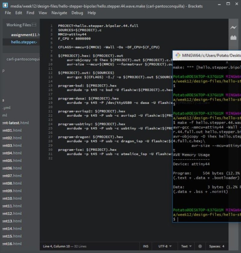Click the Brackets app icon in title bar
241x253 pixels.
pyautogui.click(x=5, y=5)
